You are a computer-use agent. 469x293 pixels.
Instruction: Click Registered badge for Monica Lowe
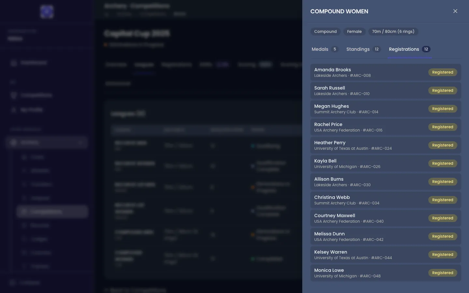click(x=443, y=273)
